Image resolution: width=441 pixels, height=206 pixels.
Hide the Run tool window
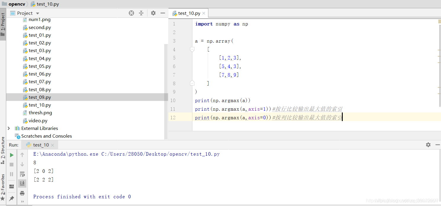click(438, 145)
